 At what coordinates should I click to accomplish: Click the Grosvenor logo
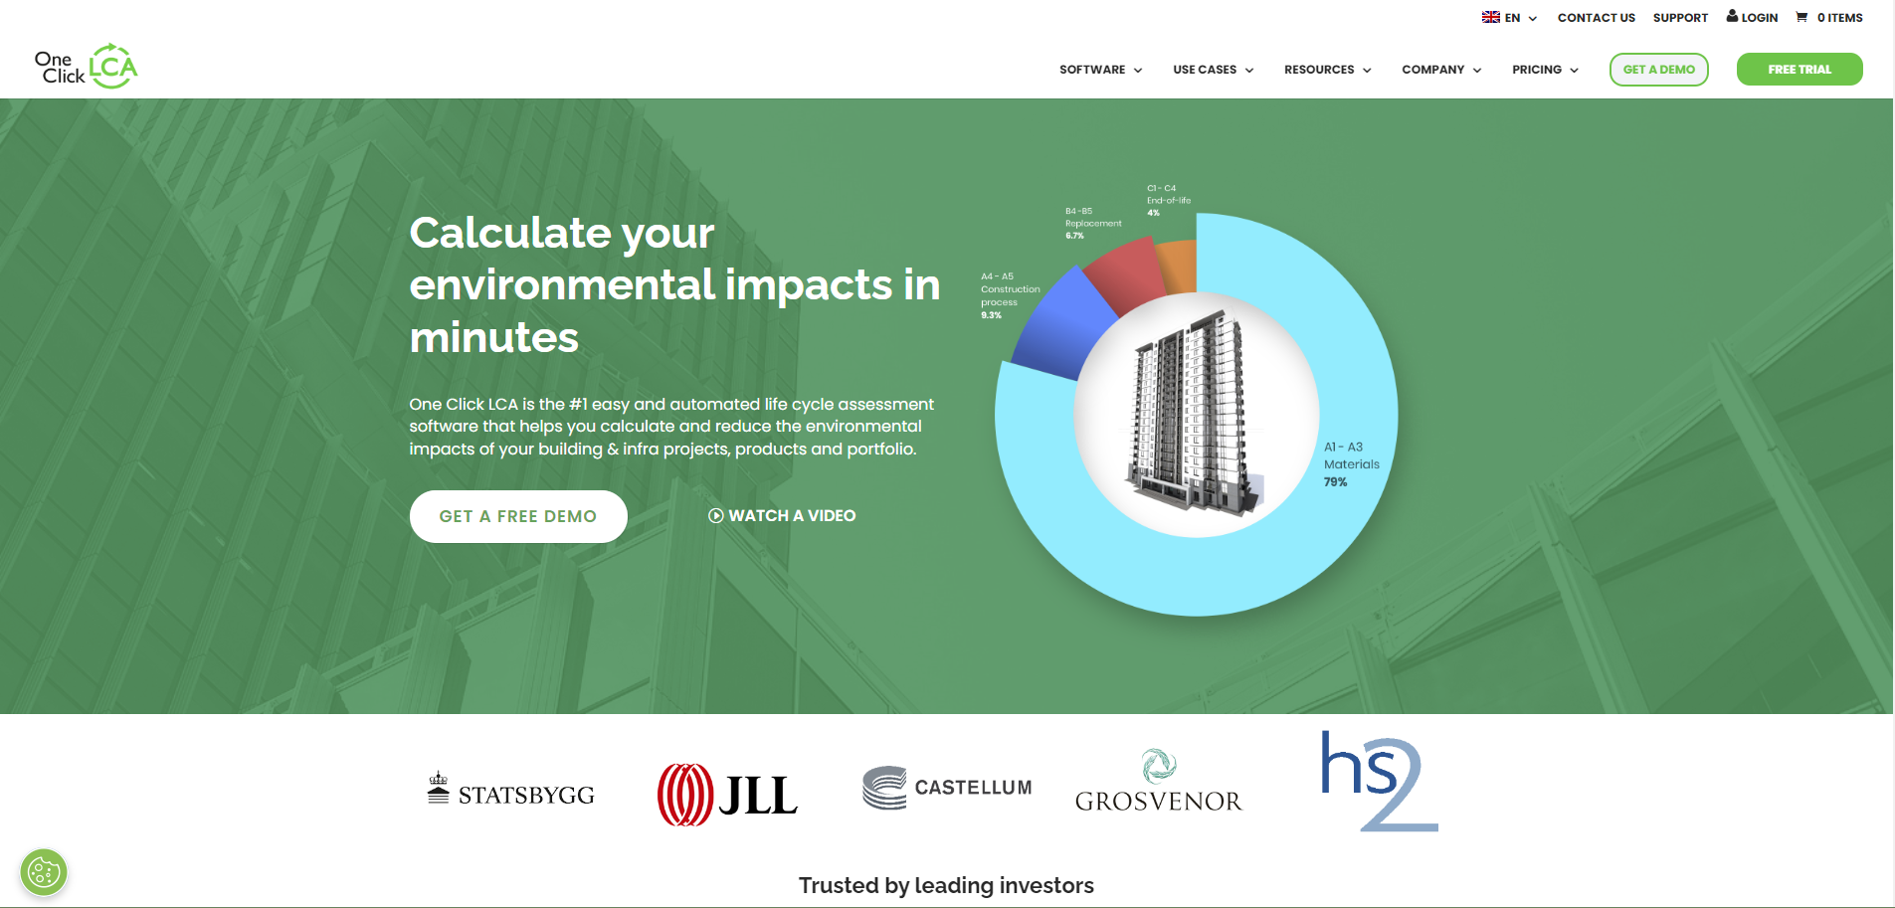1159,782
